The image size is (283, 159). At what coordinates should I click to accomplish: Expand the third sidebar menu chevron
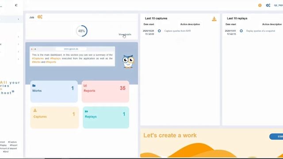coord(18,44)
